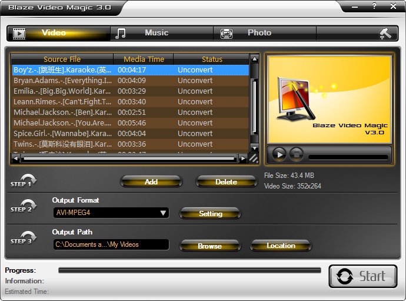Screen dimensions: 406x301
Task: Click Browse for output path
Action: click(209, 246)
